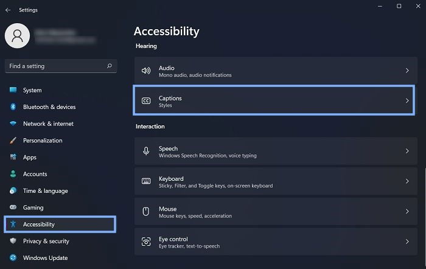Viewport: 426px width, 269px height.
Task: Click the Accounts person icon
Action: tap(13, 174)
